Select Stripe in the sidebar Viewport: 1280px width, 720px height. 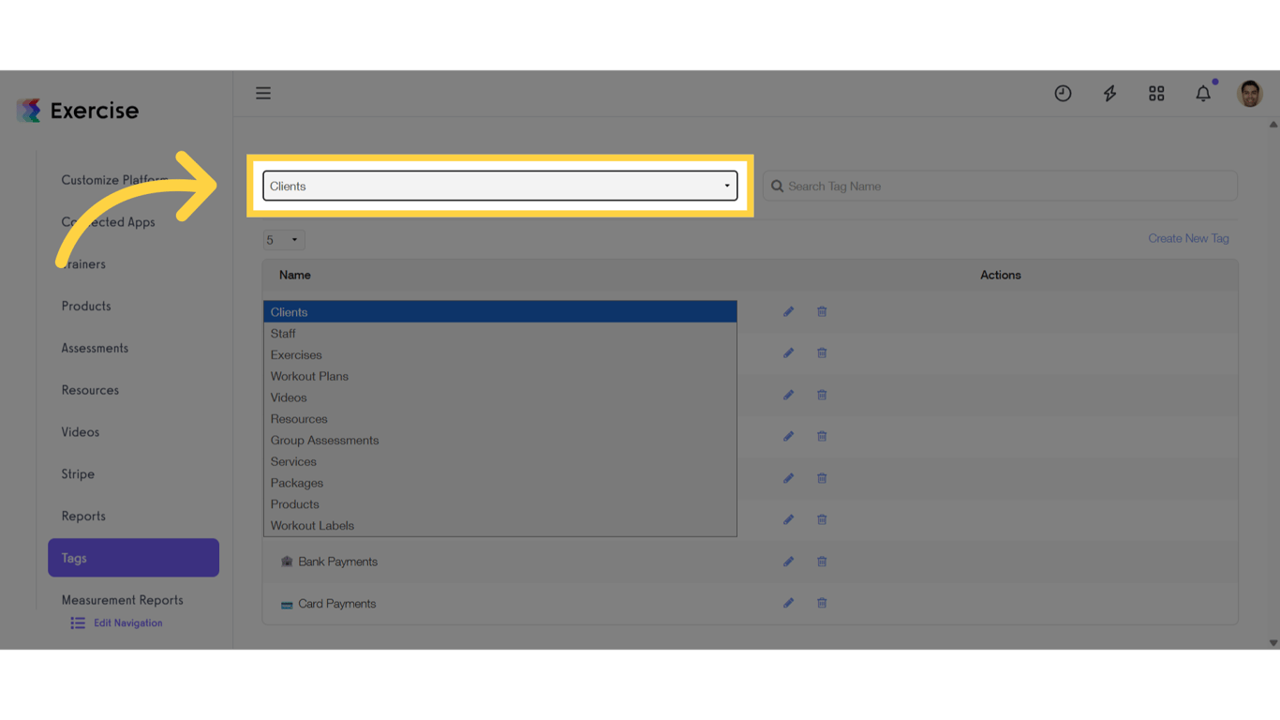(x=78, y=473)
